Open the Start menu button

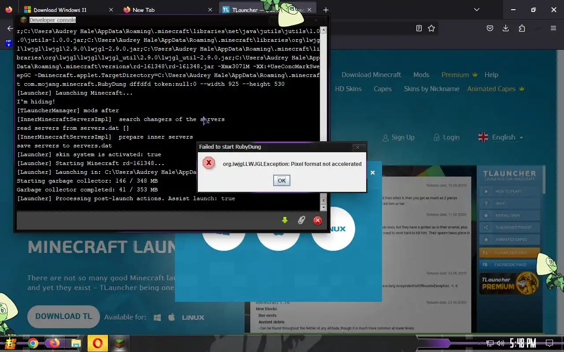click(x=10, y=344)
